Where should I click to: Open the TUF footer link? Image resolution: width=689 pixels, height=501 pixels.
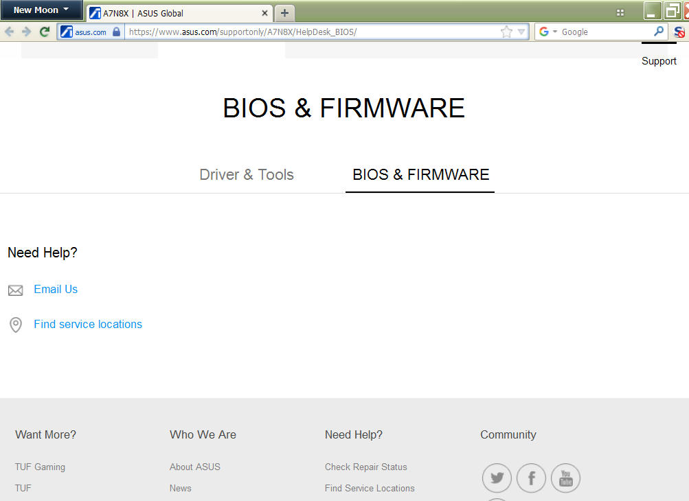(23, 488)
